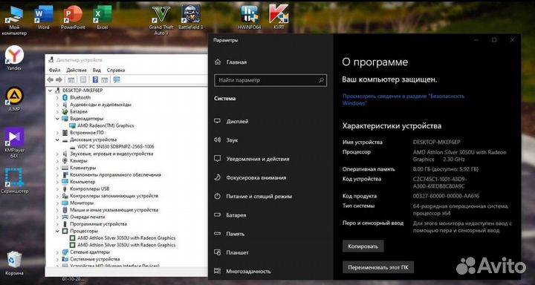535x285 pixels.
Task: Collapse the DESKTOP-MKEF6EP root node
Action: click(x=51, y=91)
